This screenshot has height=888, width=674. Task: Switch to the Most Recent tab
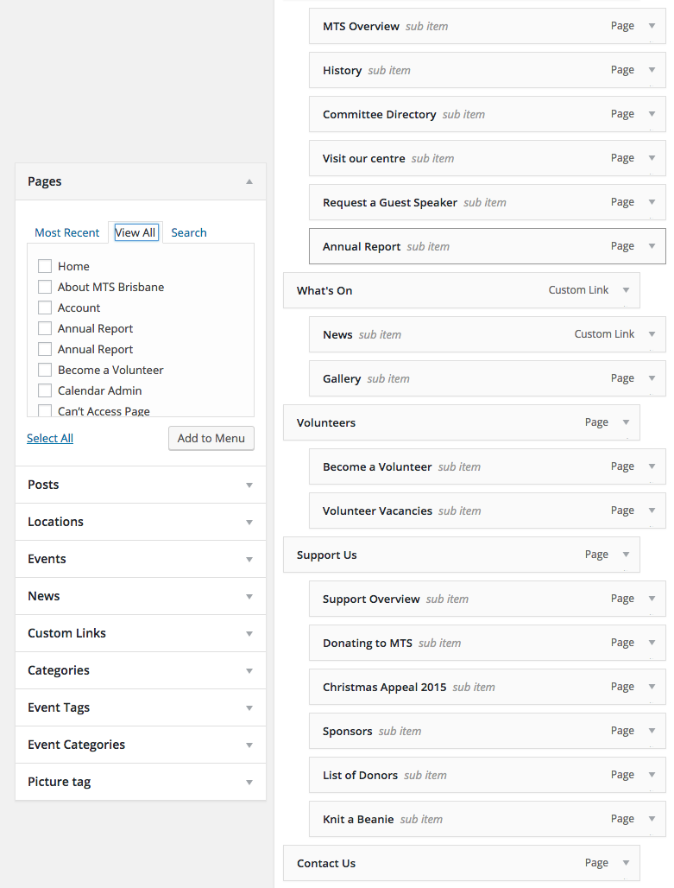coord(66,232)
